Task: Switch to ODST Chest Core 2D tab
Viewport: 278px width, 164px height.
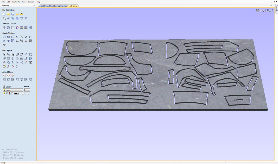Action: [54, 6]
